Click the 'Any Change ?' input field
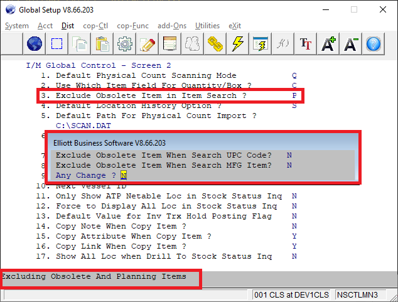Viewport: 398px width, 302px height. pyautogui.click(x=124, y=175)
